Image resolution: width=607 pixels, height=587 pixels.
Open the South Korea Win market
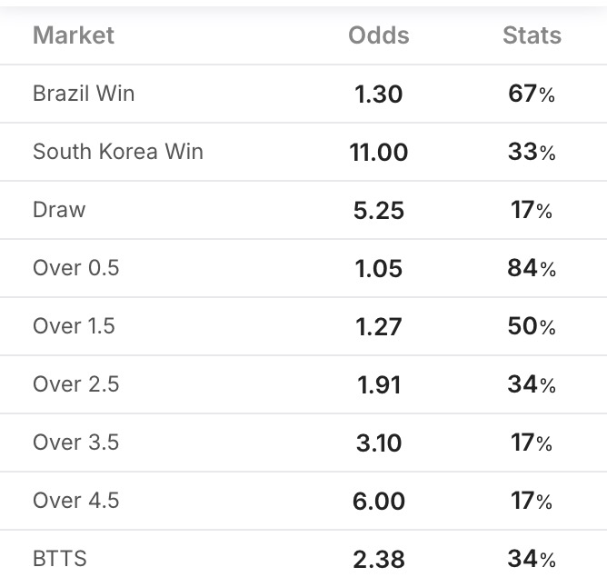coord(118,151)
